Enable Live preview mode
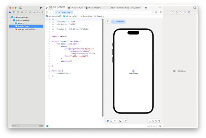Screen dimensions: 206x138 pos(108,121)
